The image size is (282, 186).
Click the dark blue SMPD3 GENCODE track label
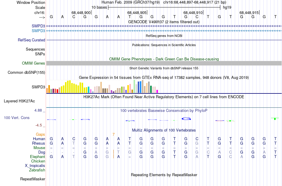38,26
